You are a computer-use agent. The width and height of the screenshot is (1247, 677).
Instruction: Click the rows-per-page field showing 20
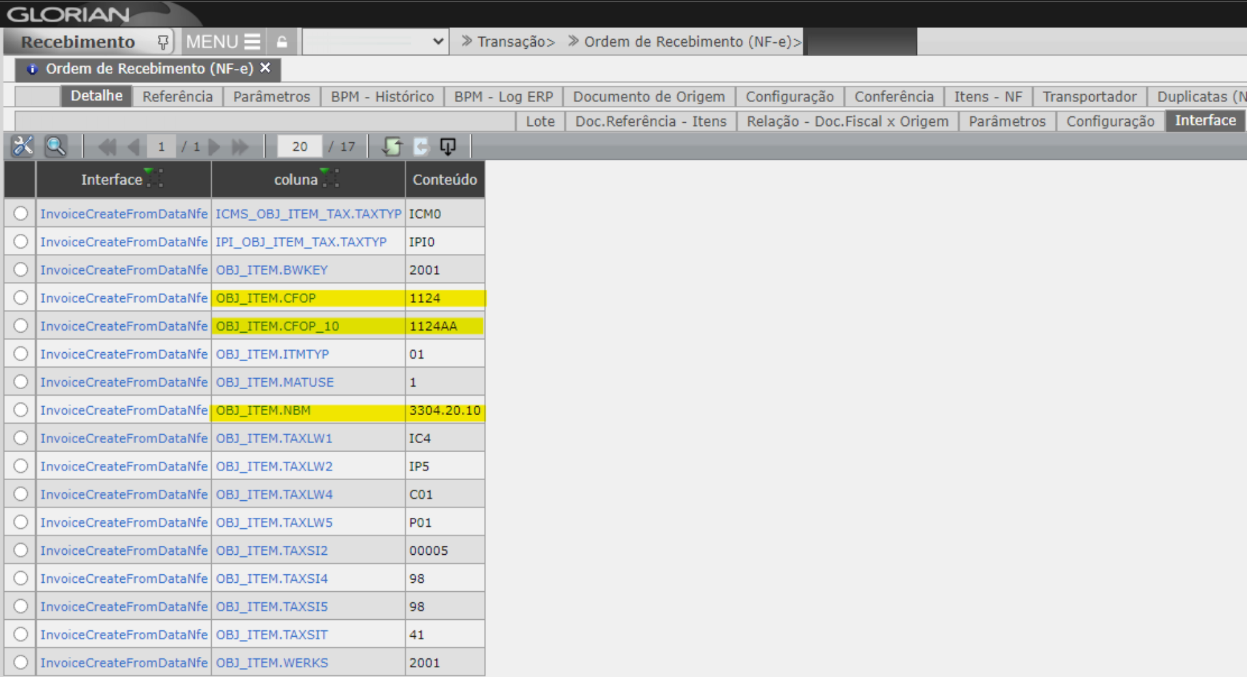[299, 147]
